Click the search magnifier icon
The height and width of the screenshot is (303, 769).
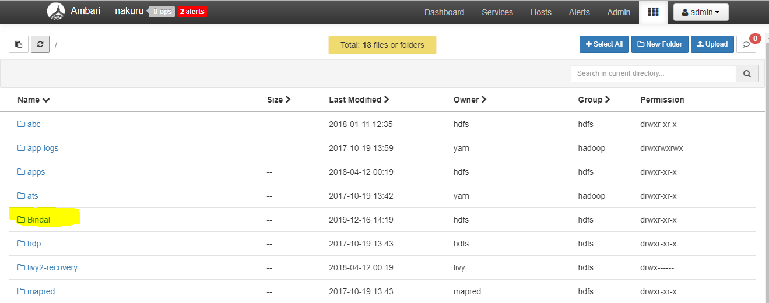coord(747,73)
